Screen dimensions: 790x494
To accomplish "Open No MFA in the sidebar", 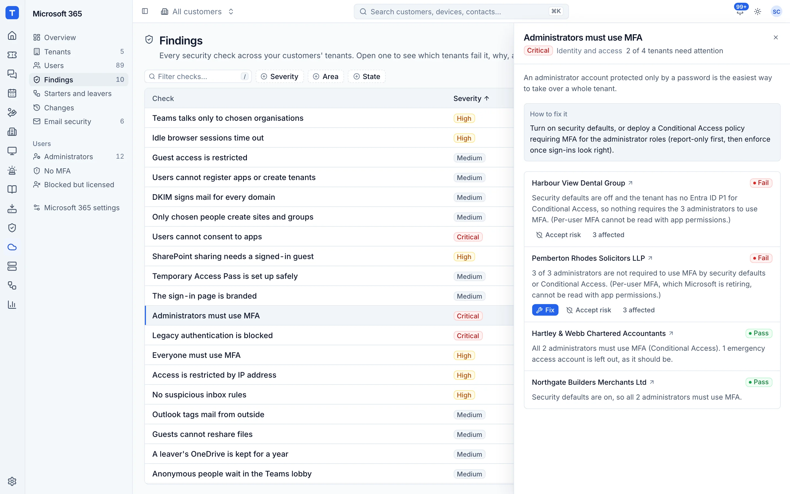I will [x=79, y=170].
